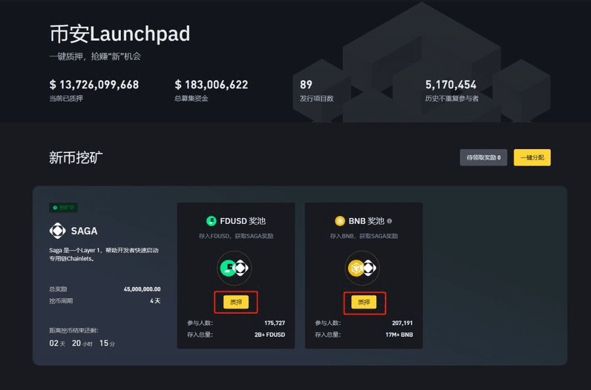
Task: Click the 2B+ FDUSD deposit total
Action: click(270, 335)
